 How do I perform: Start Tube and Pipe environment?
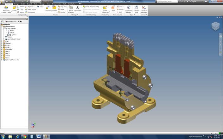[137, 9]
